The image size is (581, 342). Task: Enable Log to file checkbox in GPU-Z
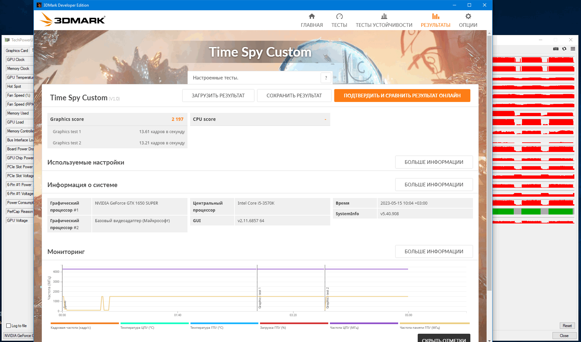tap(9, 326)
